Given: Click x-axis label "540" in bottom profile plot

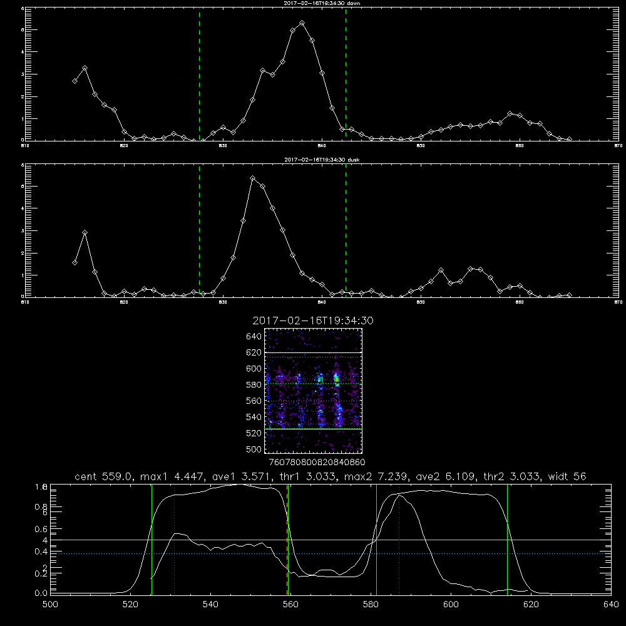Looking at the screenshot, I should (210, 605).
